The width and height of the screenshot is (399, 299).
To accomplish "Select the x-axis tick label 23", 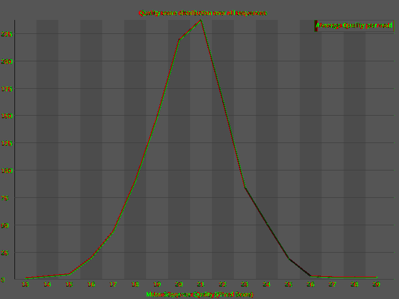I will tap(245, 284).
